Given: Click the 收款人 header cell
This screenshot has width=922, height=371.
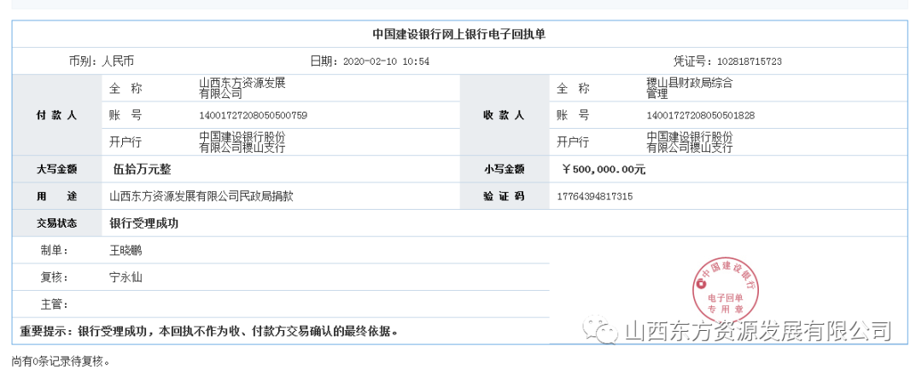Looking at the screenshot, I should click(x=504, y=116).
